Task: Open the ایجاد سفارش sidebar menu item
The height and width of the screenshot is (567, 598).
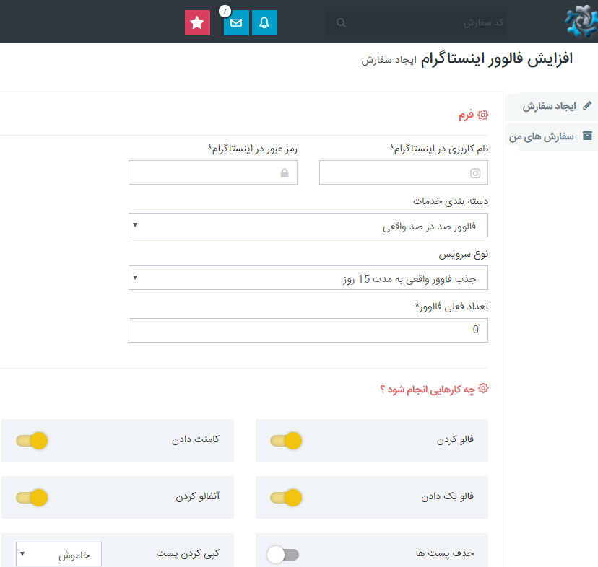Action: (552, 106)
